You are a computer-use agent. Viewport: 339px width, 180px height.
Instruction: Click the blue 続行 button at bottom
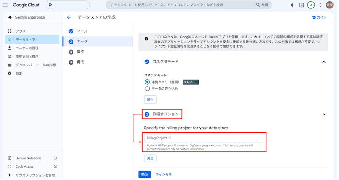point(145,175)
